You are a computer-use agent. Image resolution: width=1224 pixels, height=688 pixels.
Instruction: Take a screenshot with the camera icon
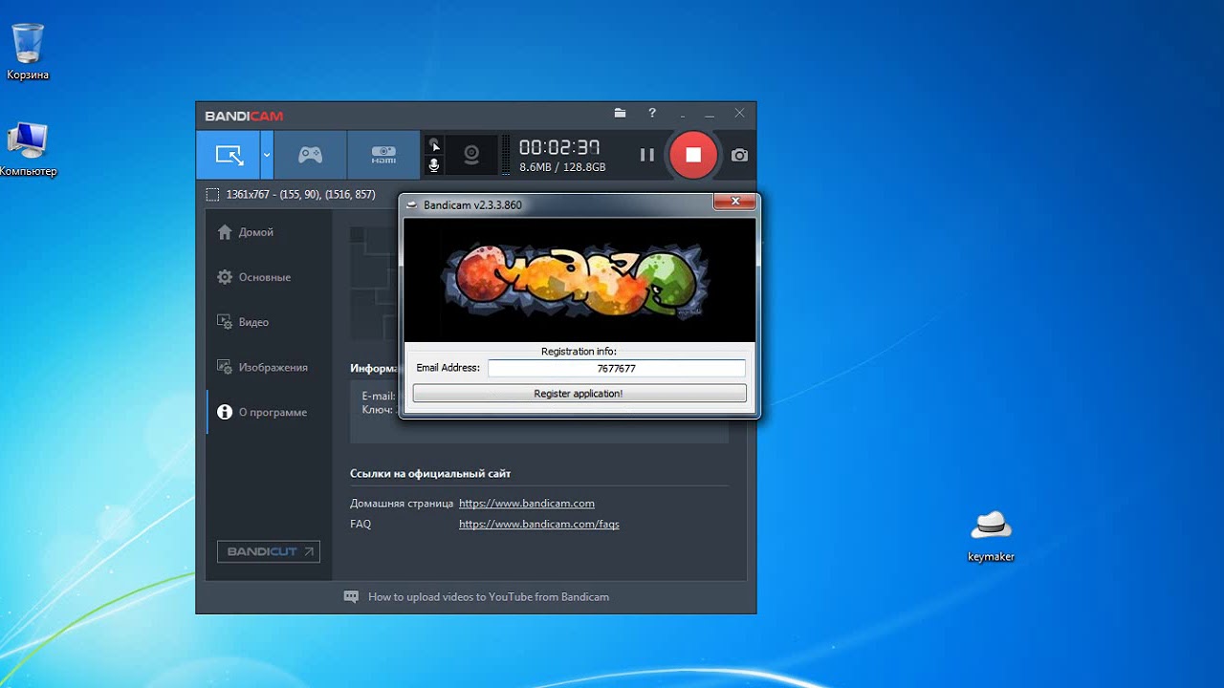pyautogui.click(x=739, y=155)
